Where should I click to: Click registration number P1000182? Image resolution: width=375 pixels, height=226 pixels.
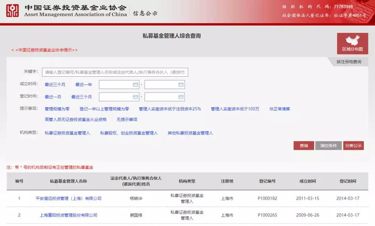267,198
